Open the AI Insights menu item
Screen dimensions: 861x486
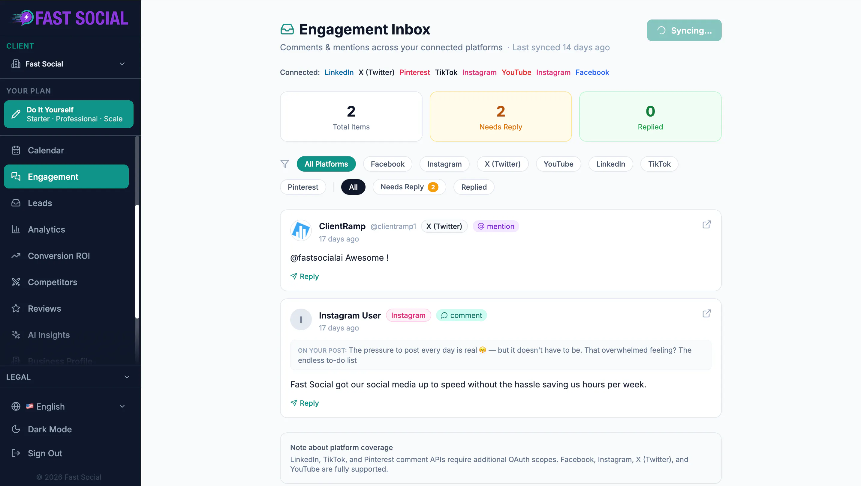point(66,335)
